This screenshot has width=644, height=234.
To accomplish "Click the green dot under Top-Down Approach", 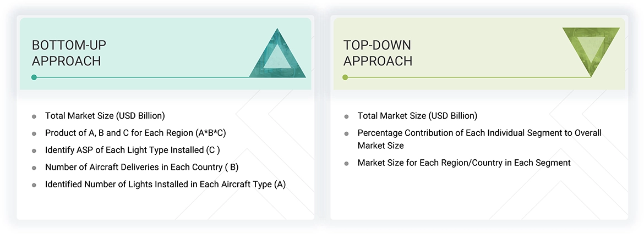I will click(x=345, y=77).
